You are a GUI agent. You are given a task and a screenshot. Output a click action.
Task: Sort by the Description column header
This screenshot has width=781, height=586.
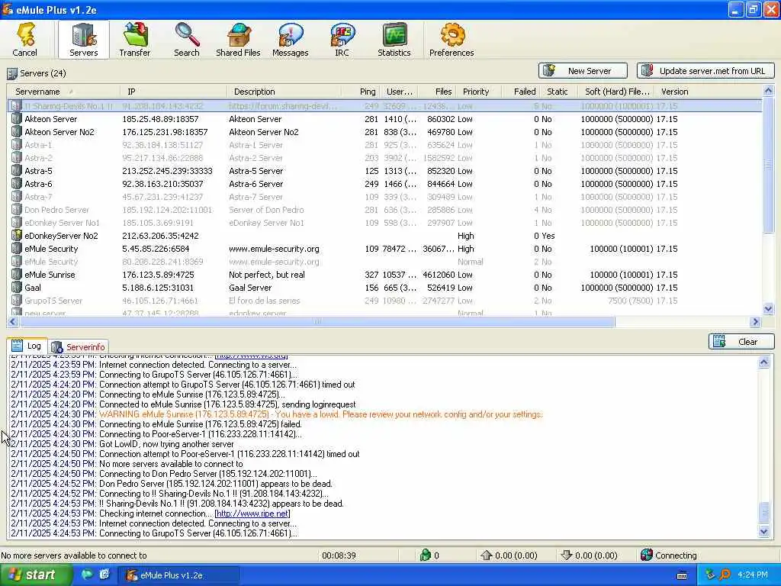(x=284, y=92)
